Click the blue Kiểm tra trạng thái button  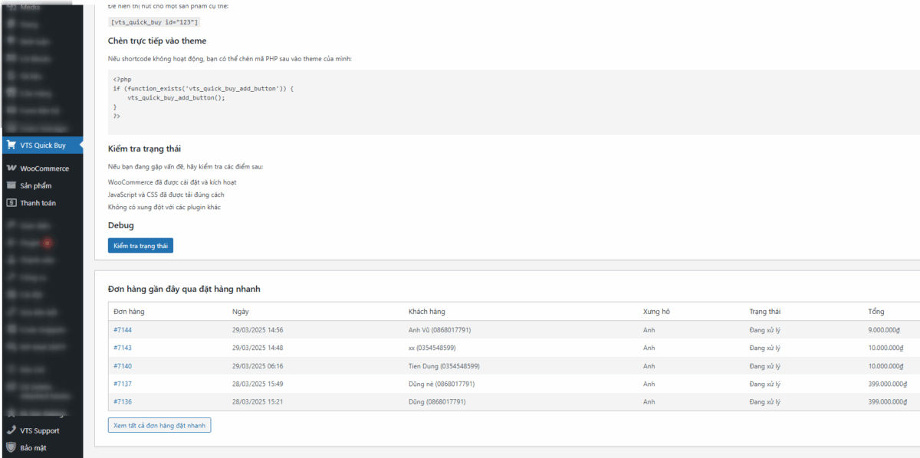point(140,246)
